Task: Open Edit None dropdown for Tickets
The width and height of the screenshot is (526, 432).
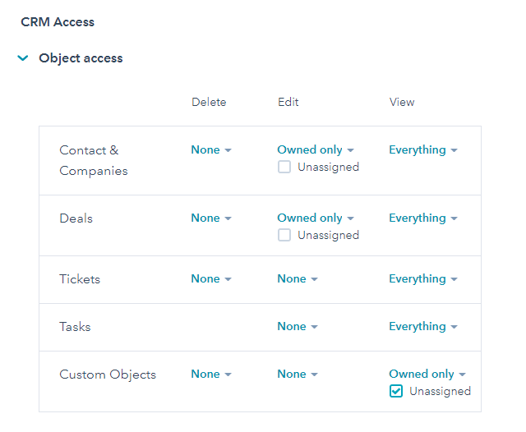Action: click(x=298, y=279)
